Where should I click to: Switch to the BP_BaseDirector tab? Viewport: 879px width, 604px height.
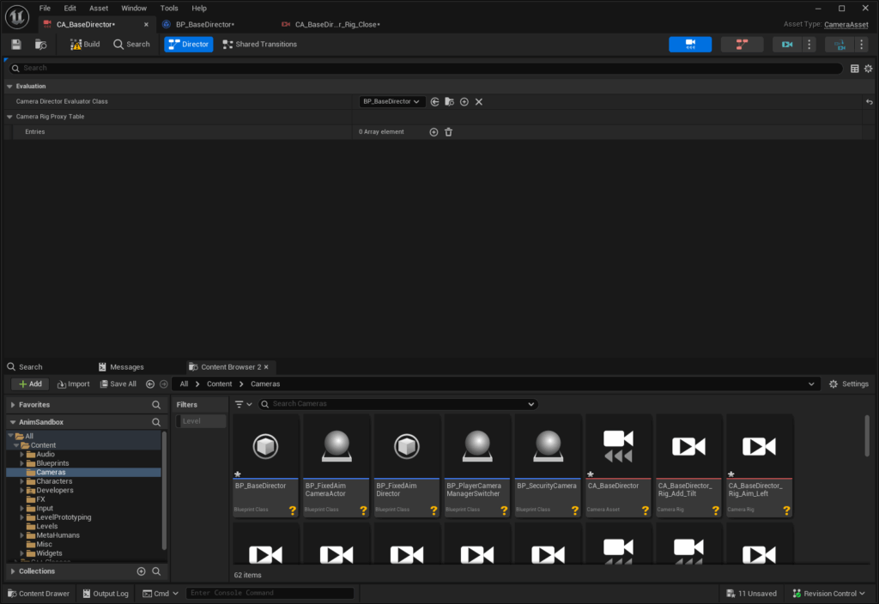(204, 25)
